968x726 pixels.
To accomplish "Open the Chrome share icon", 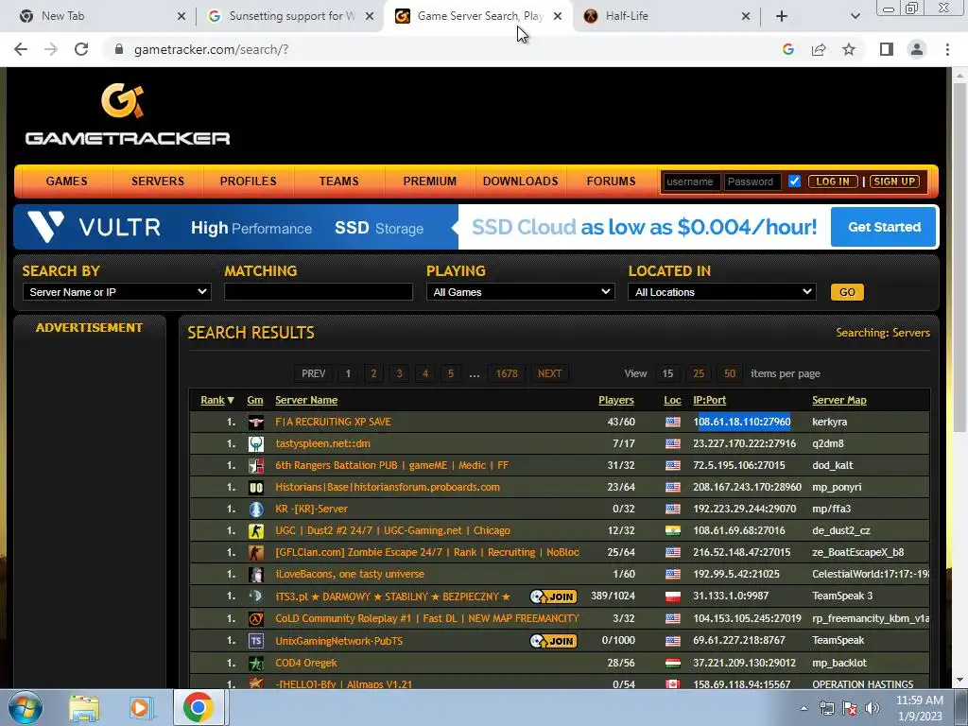I will [x=819, y=49].
